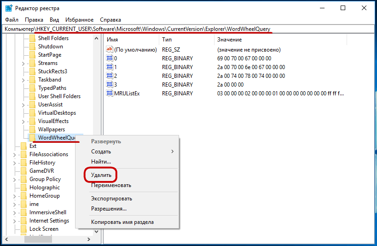Click the Registry Editor app icon in title bar
This screenshot has height=246, width=377.
point(9,8)
